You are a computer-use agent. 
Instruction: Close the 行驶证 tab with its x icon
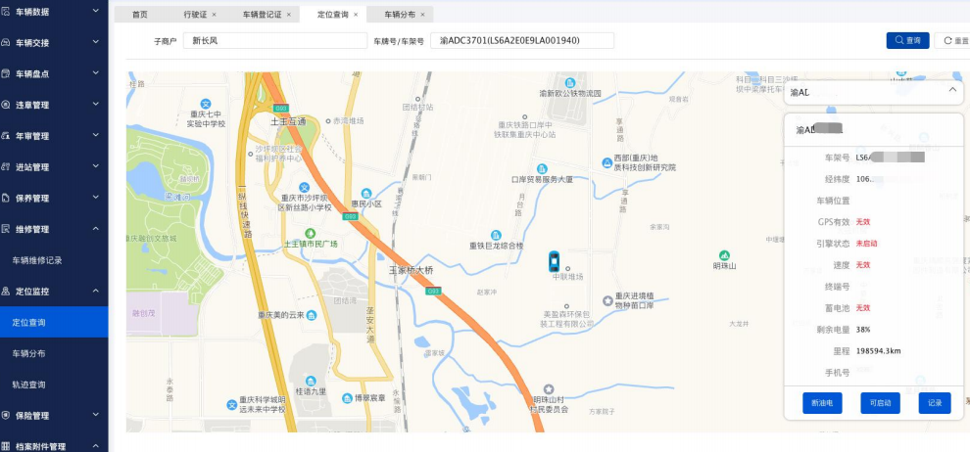coord(214,15)
